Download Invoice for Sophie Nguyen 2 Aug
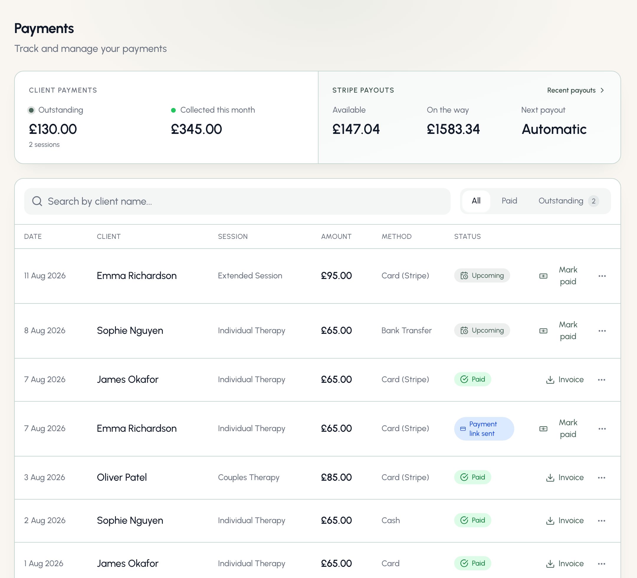637x578 pixels. click(565, 520)
